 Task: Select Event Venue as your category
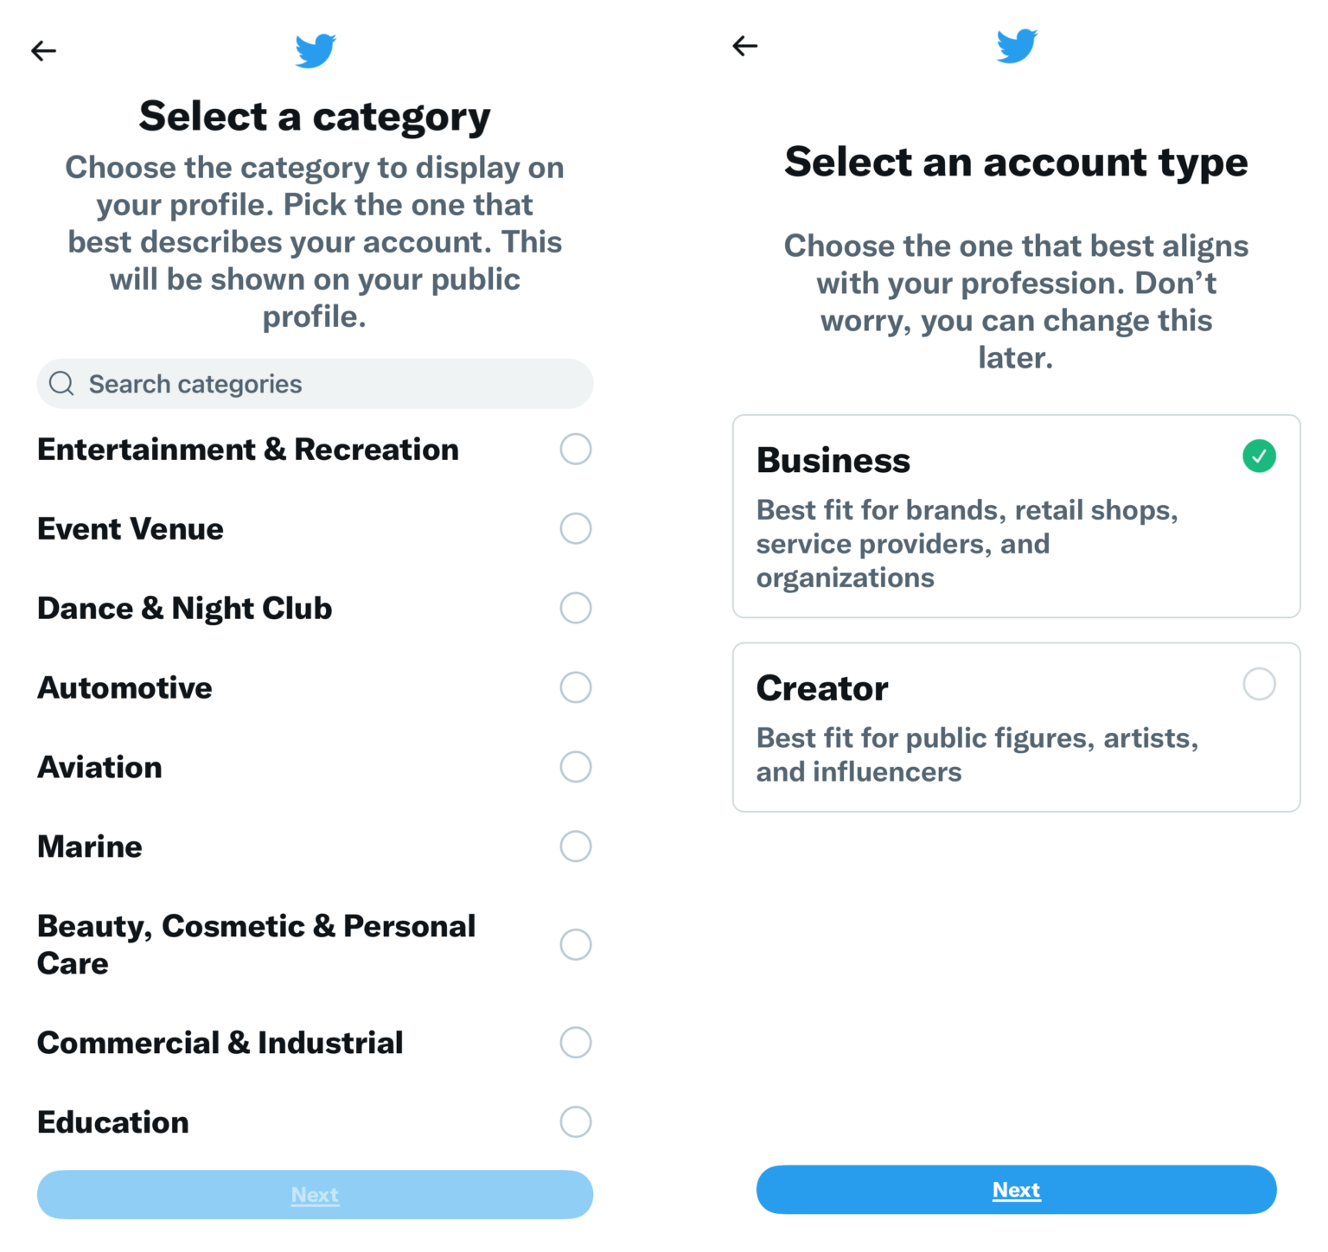pos(575,528)
